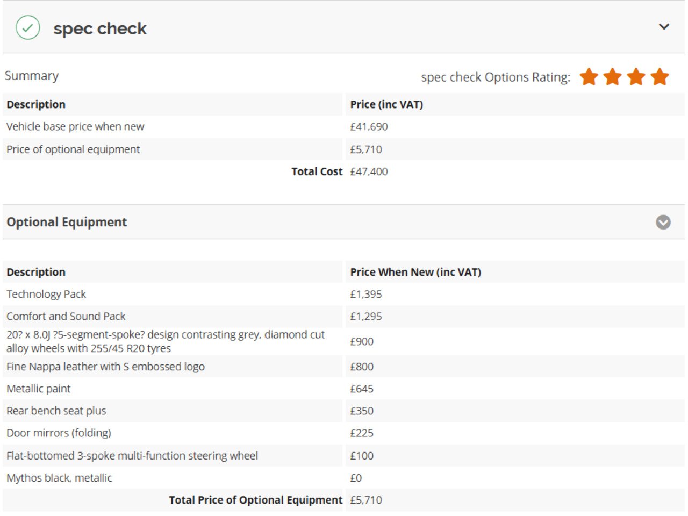This screenshot has width=688, height=516.
Task: Click the first orange rating star
Action: coord(589,77)
